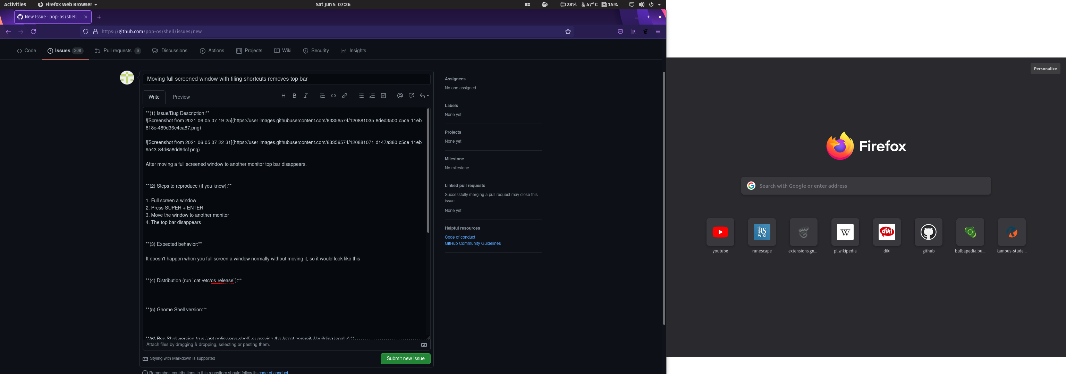1066x374 pixels.
Task: Open the system power menu arrow
Action: pos(659,5)
